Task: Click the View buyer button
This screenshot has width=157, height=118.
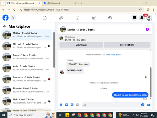Action: click(81, 45)
